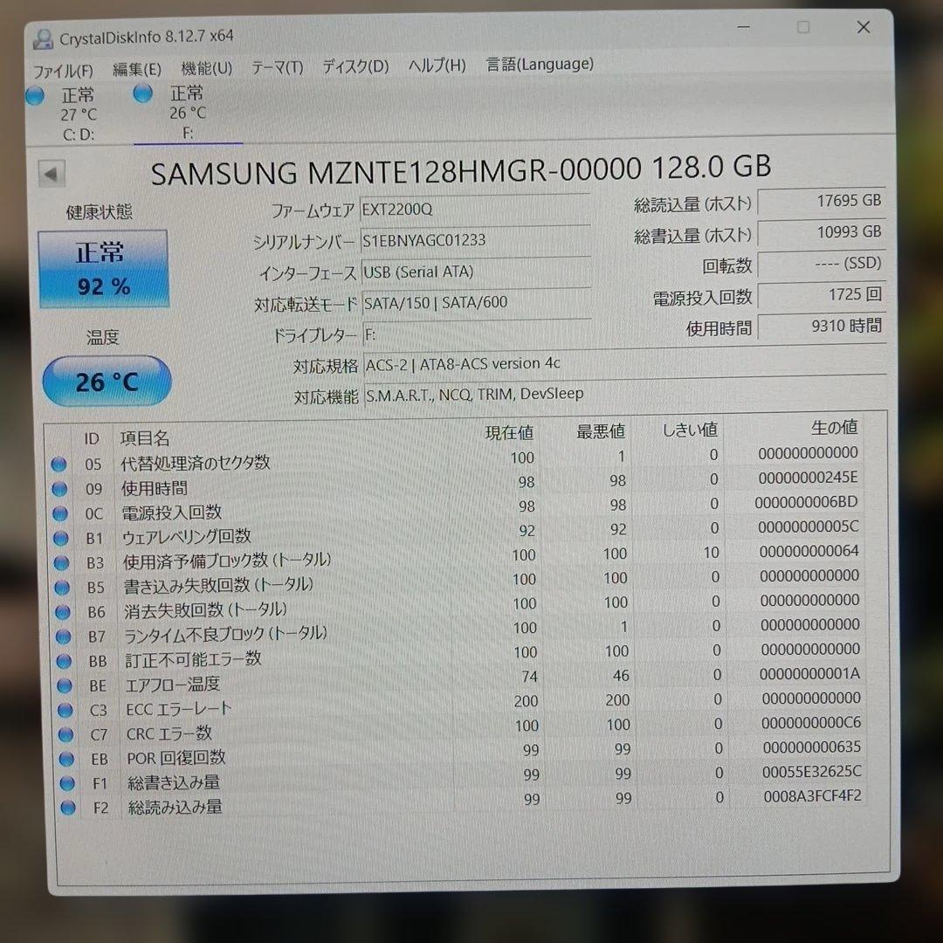This screenshot has width=943, height=943.
Task: Select the C: drive status indicator icon
Action: pyautogui.click(x=35, y=96)
